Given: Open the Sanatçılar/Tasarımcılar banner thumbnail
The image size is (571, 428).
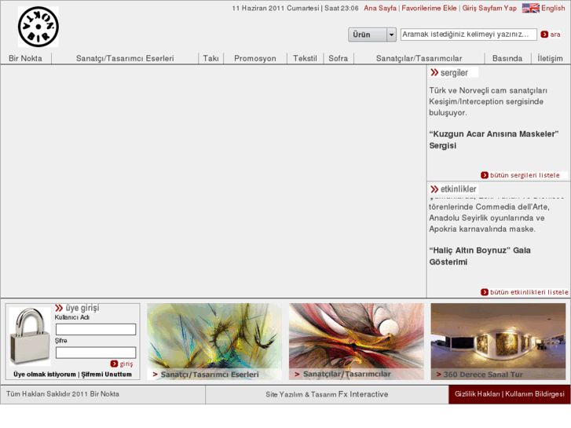Looking at the screenshot, I should [356, 342].
